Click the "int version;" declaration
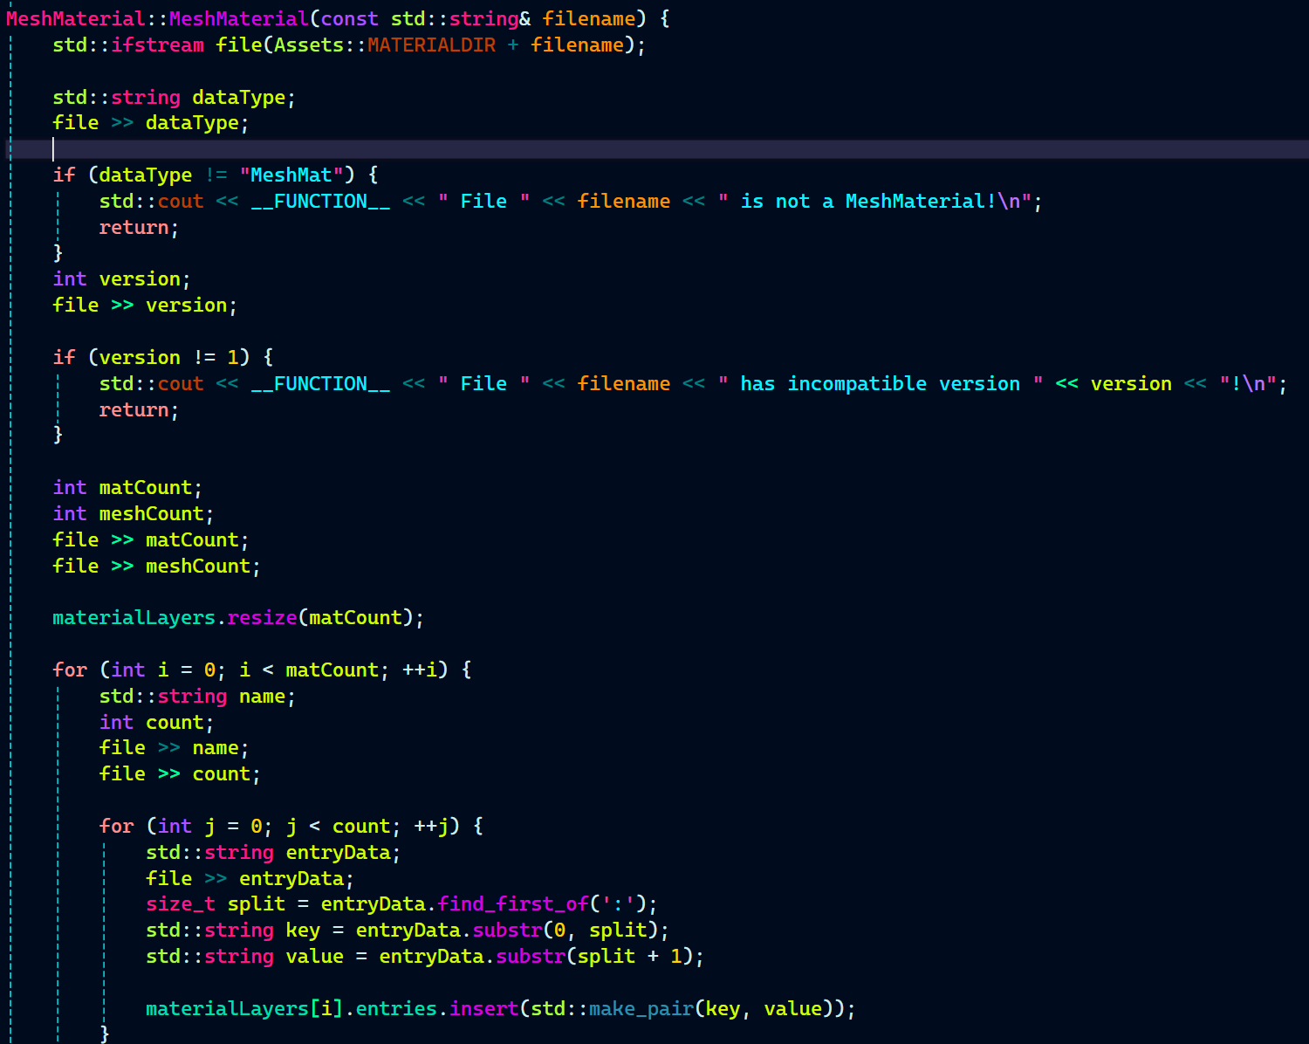Viewport: 1309px width, 1044px height. 121,279
